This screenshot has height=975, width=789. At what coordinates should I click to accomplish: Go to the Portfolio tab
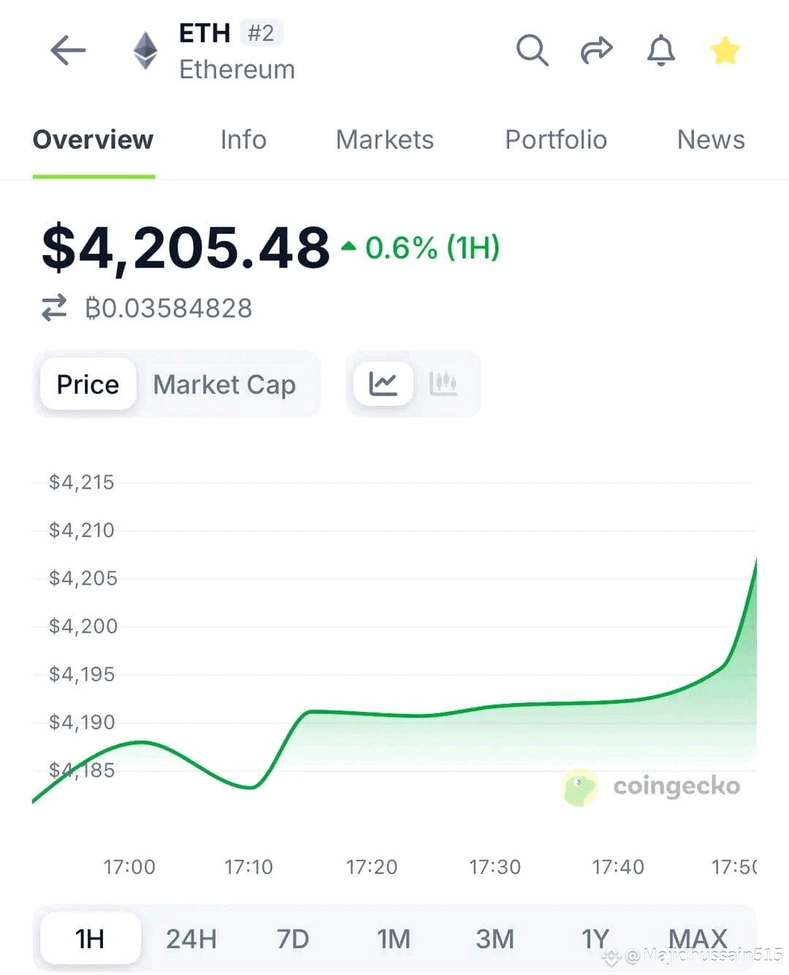(x=556, y=139)
